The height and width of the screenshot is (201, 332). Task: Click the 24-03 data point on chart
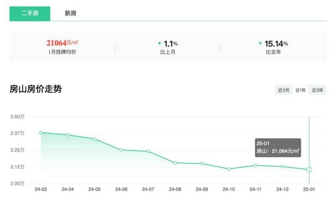click(41, 133)
